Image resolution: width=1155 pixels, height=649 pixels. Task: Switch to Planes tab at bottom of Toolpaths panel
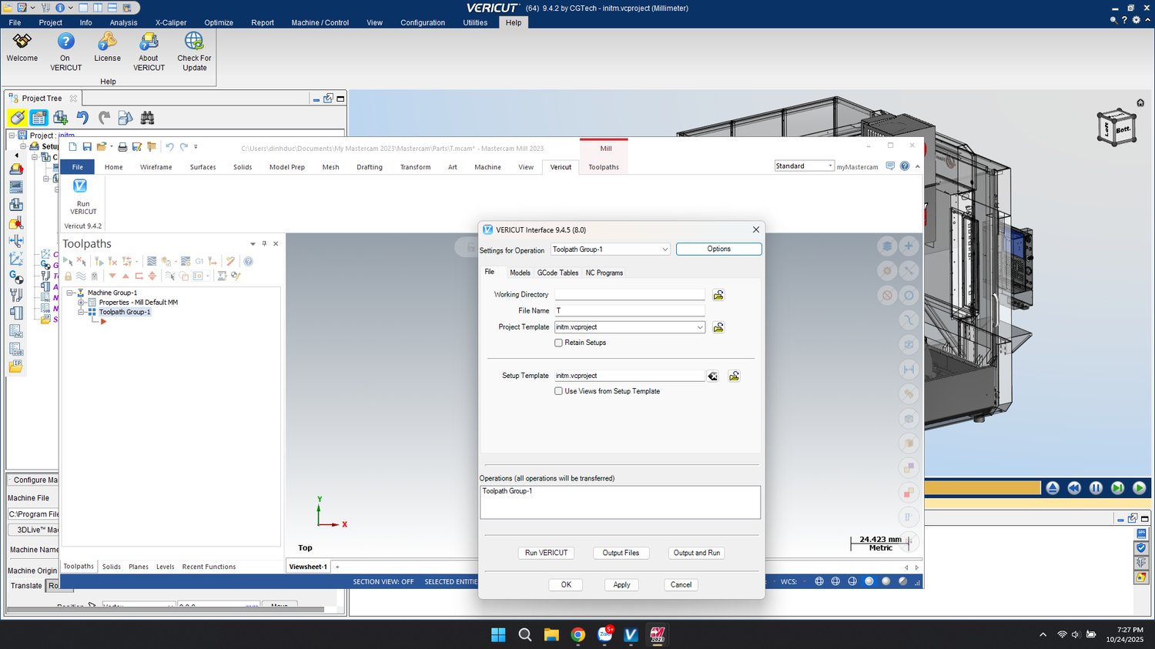[x=139, y=567]
